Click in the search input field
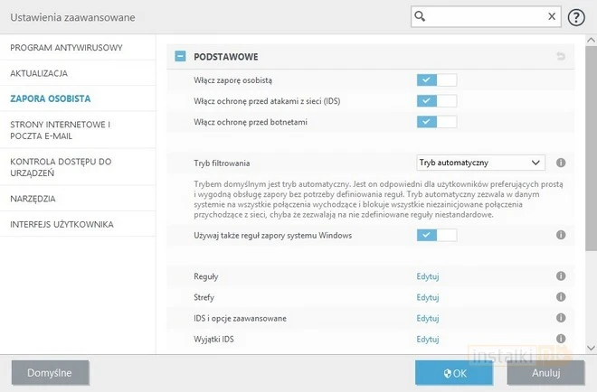 tap(479, 16)
